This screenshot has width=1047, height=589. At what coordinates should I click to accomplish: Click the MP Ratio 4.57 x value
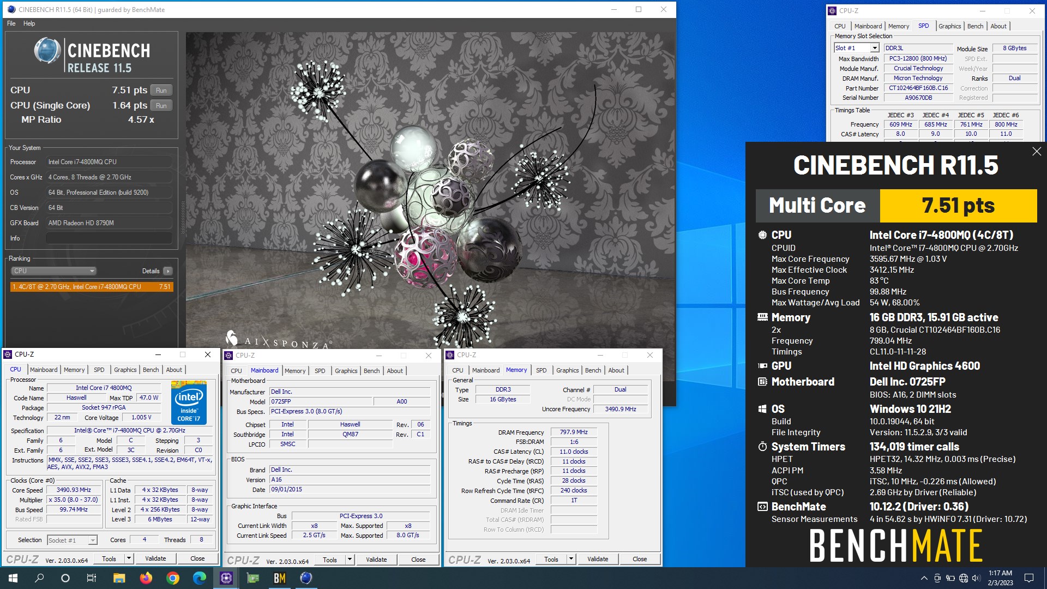pyautogui.click(x=141, y=119)
